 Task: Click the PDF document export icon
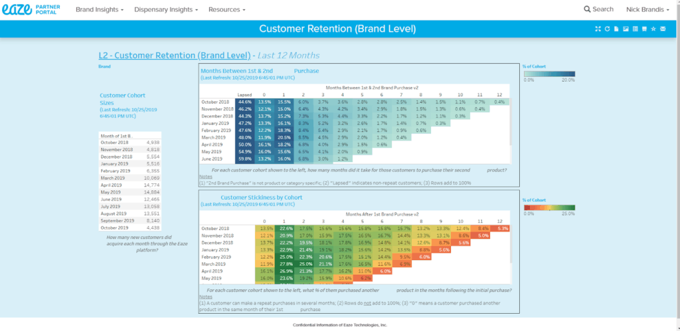coord(616,29)
